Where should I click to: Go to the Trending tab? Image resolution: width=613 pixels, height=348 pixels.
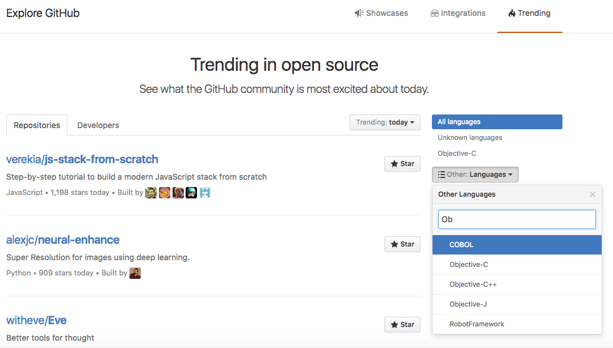(530, 13)
